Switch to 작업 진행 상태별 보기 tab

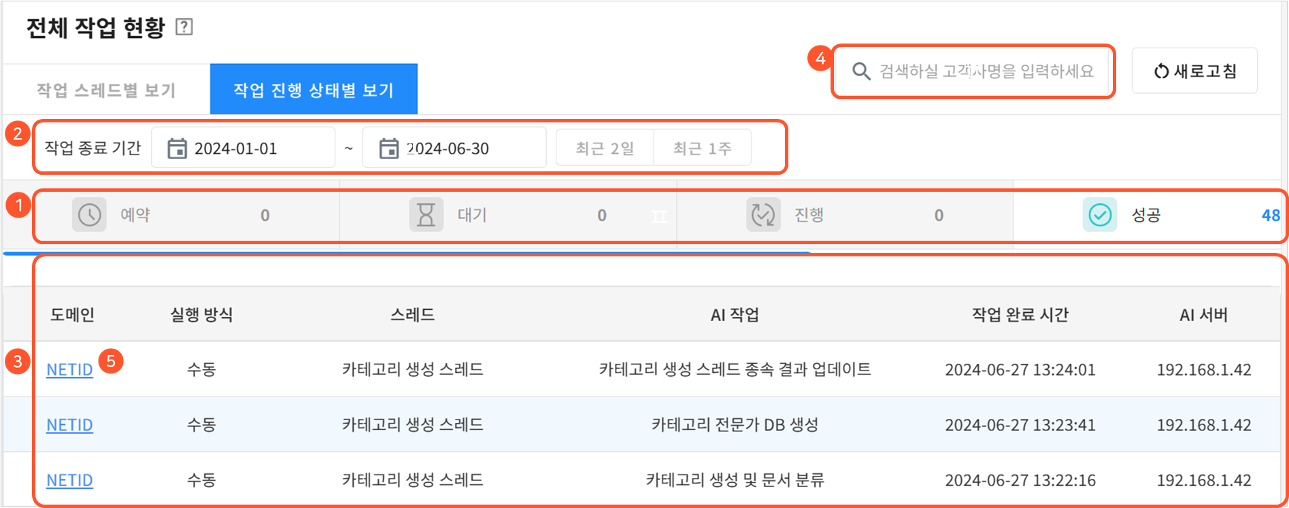coord(314,90)
